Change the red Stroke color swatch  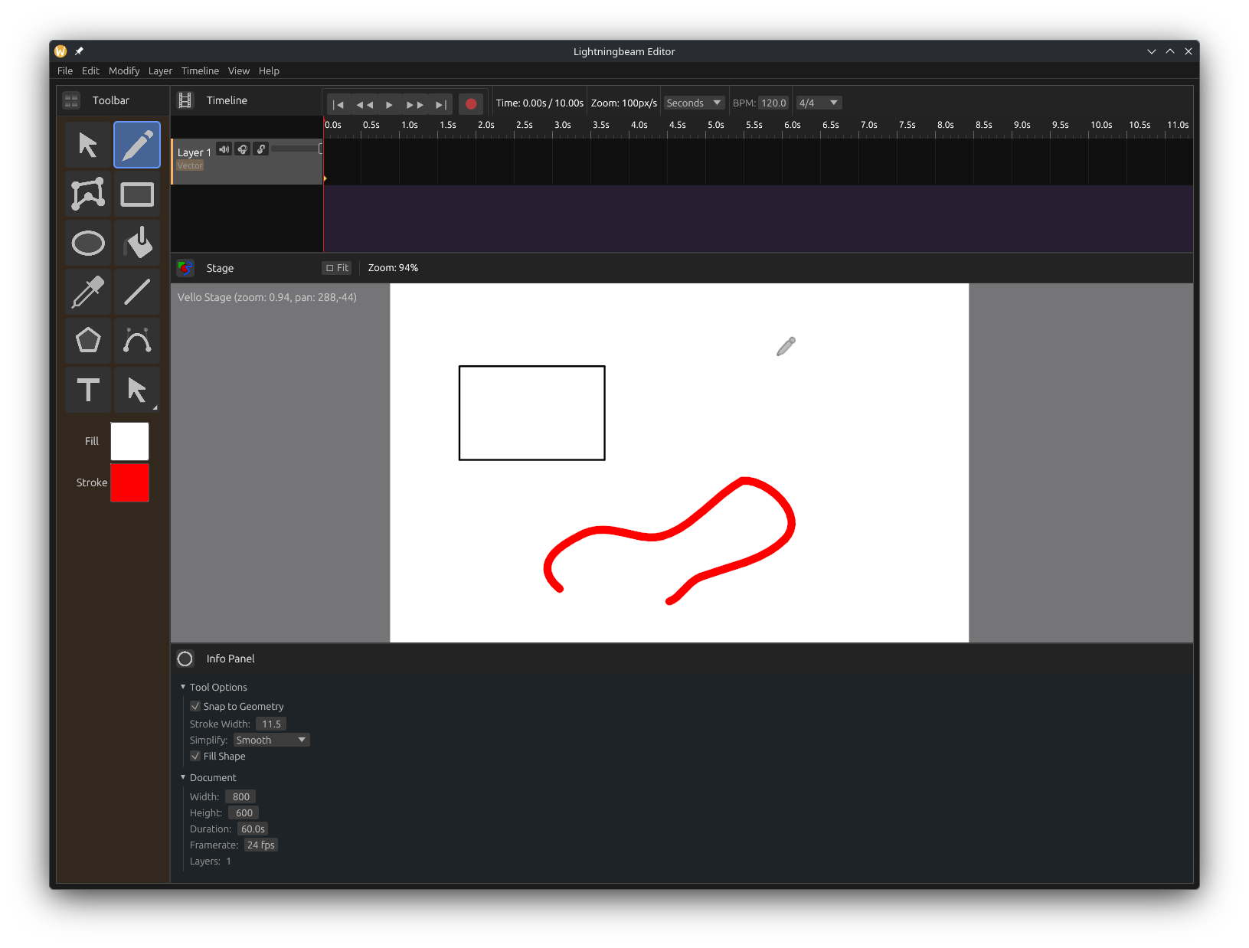point(129,483)
